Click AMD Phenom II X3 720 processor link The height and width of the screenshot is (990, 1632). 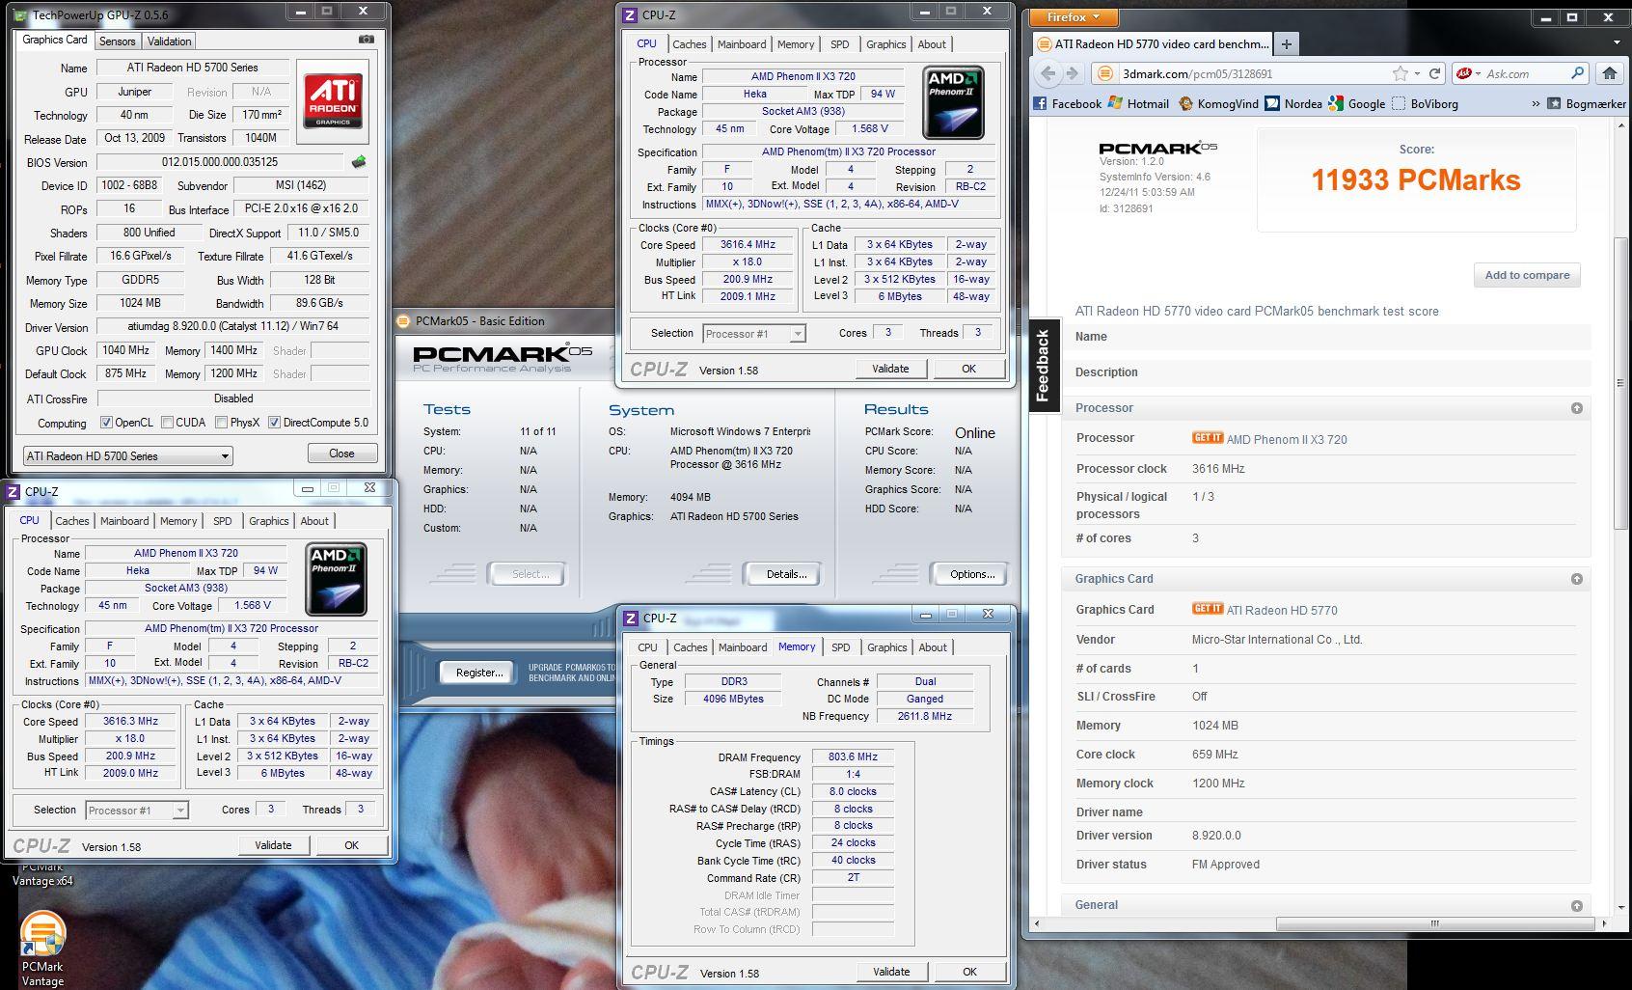[1287, 439]
